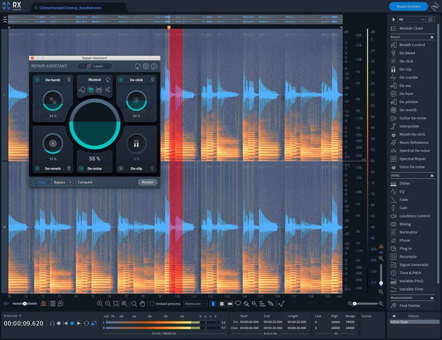The image size is (442, 340).
Task: Check the Instant process checkbox
Action: coord(152,303)
